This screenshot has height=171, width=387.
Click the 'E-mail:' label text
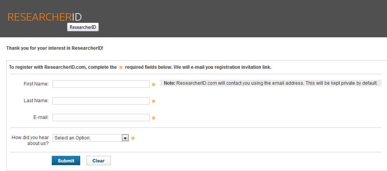(x=41, y=117)
